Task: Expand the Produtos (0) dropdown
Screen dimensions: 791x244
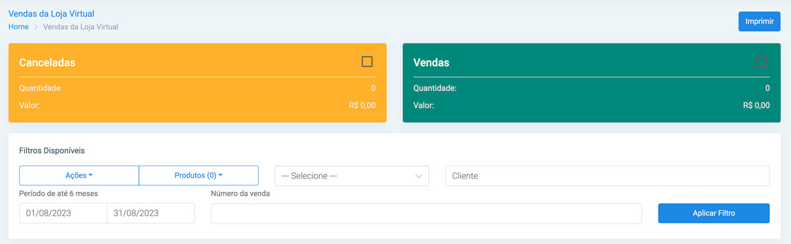Action: click(198, 175)
